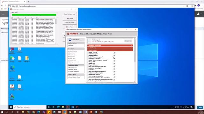Click the Component column header in agent log

pyautogui.click(x=15, y=18)
